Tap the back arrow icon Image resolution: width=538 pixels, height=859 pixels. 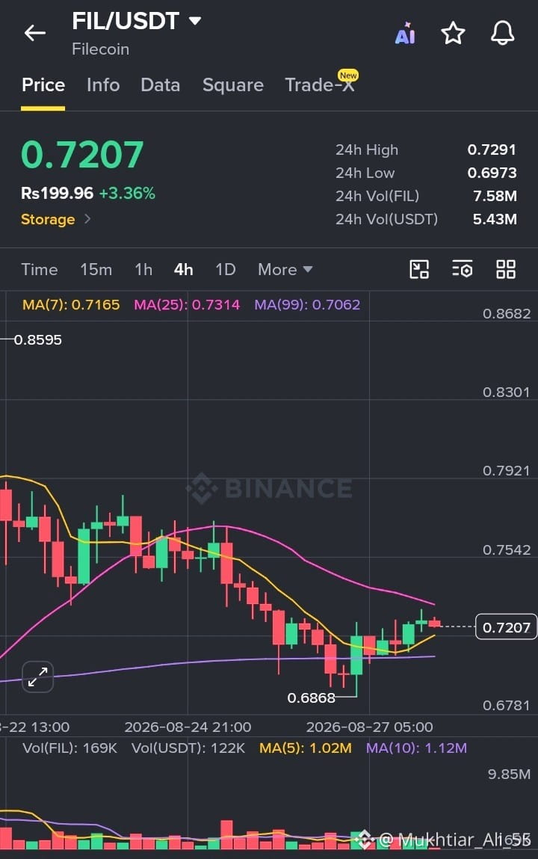pyautogui.click(x=35, y=33)
